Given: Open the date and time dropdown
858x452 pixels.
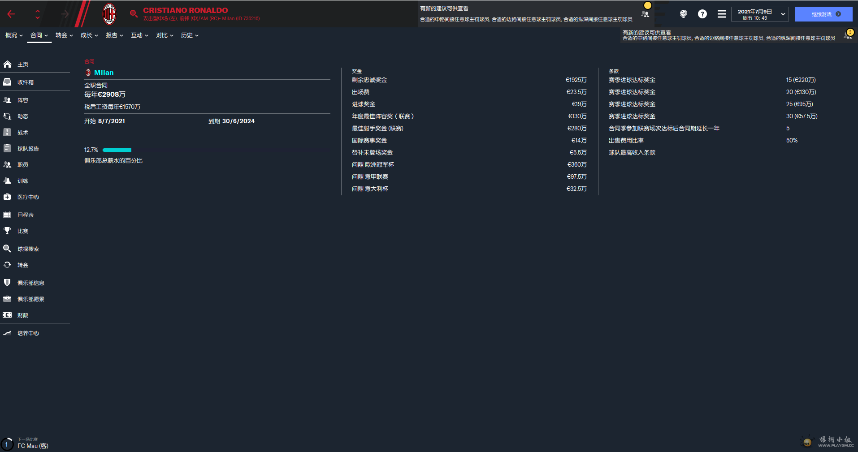Looking at the screenshot, I should [760, 14].
